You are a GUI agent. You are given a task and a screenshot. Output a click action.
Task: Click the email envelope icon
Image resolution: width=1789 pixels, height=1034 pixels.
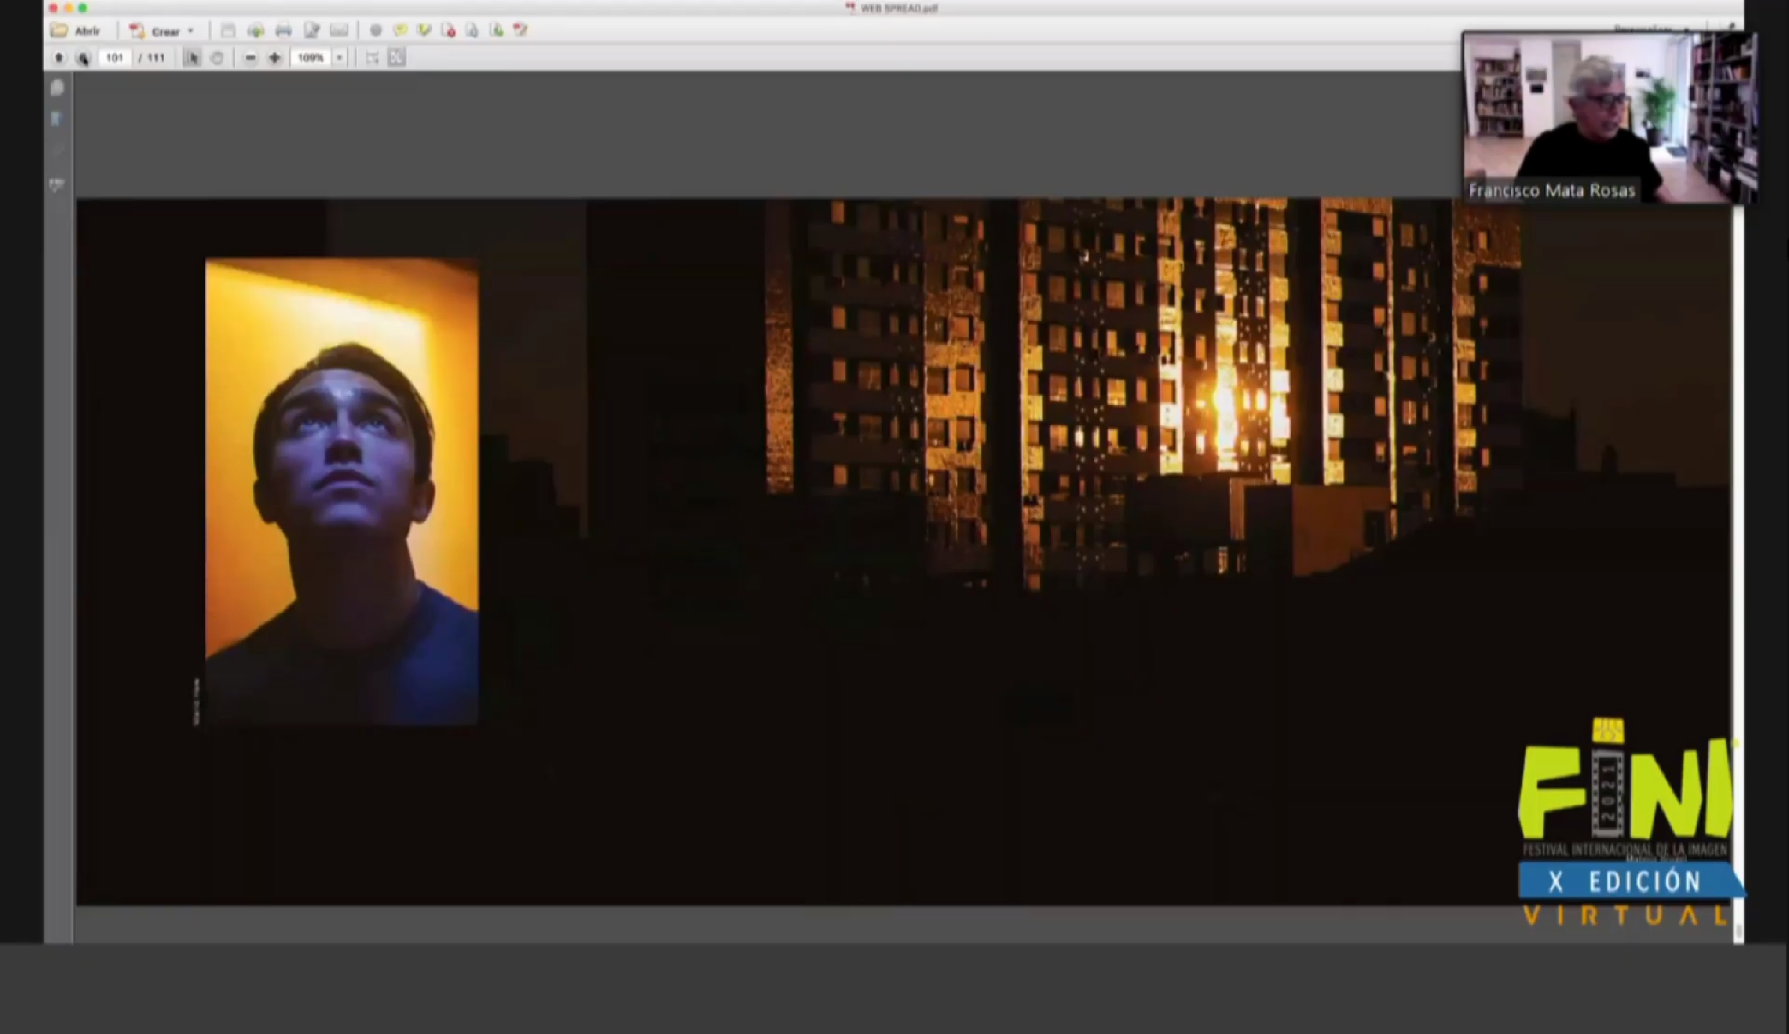point(339,30)
